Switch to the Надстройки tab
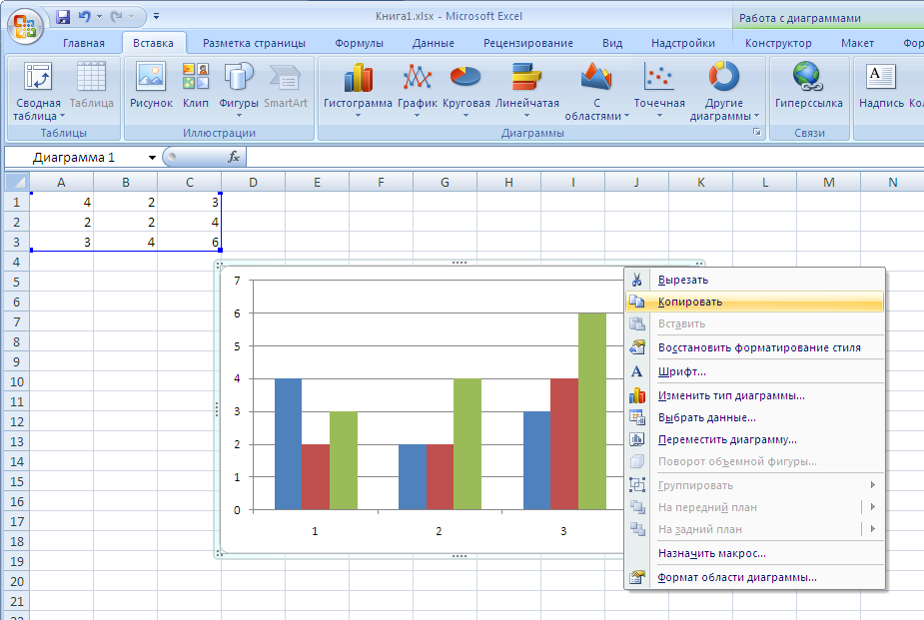924x620 pixels. coord(683,43)
